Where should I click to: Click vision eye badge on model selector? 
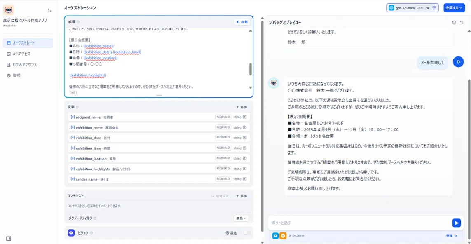(x=427, y=8)
